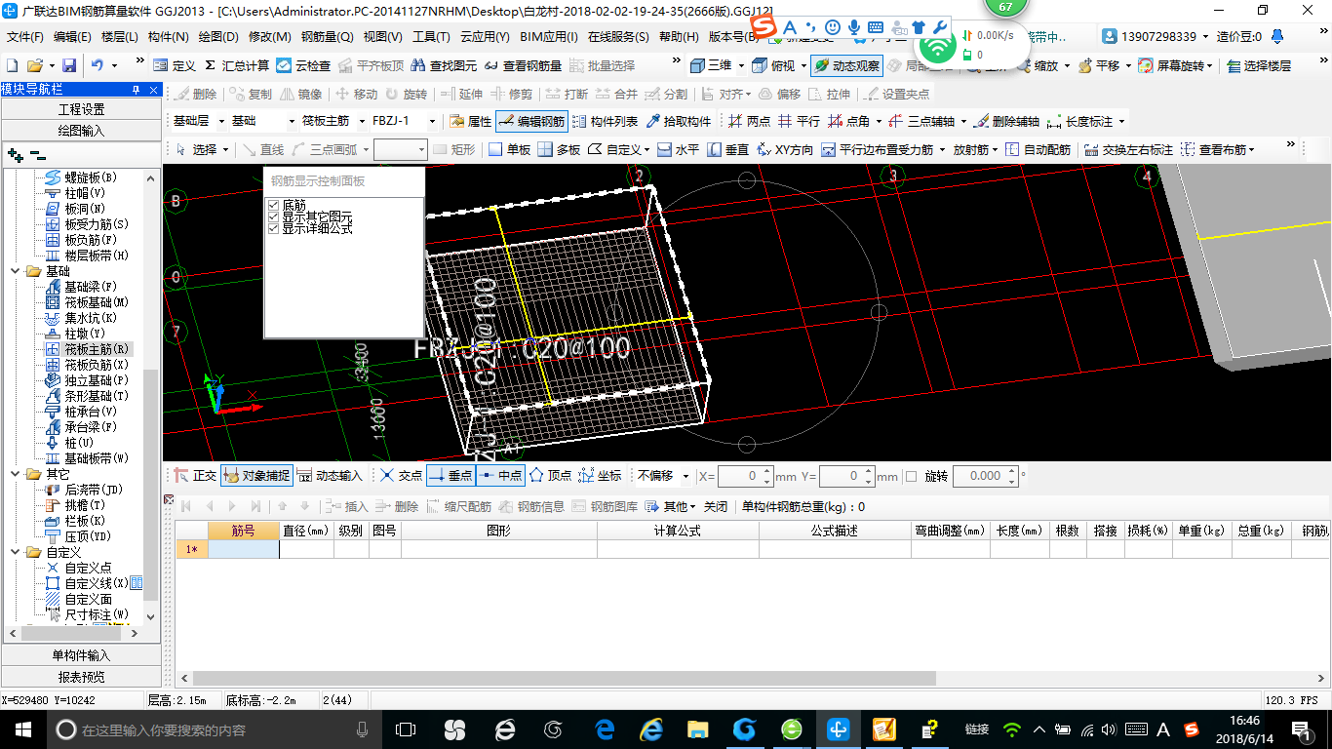Open the 文件(F) menu

tap(25, 37)
